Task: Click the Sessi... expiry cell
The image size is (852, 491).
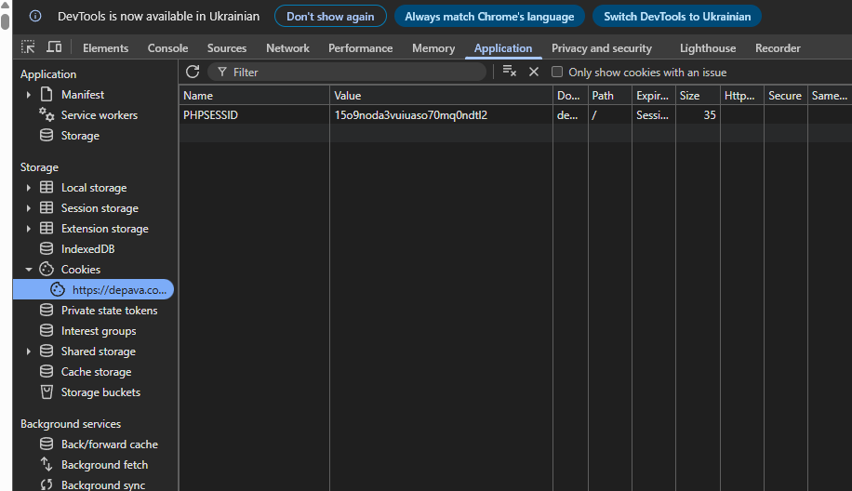Action: pos(653,114)
